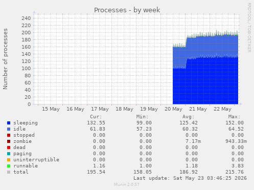
Task: Click the 'Number of processes' axis label
Action: click(5, 59)
